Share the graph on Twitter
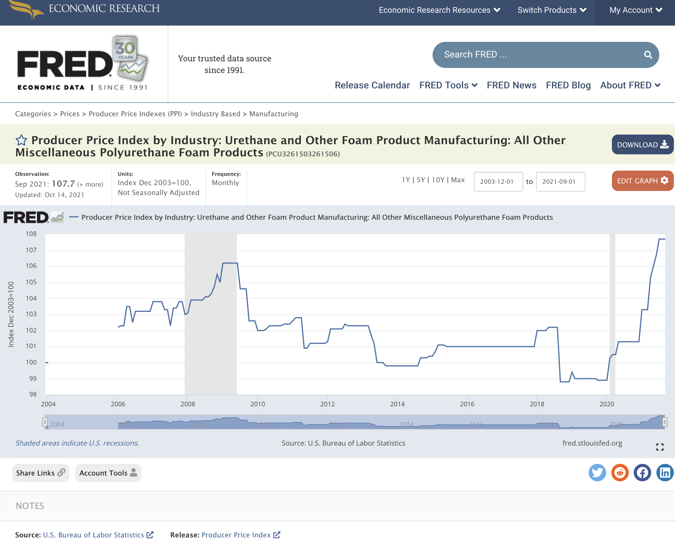 coord(597,473)
